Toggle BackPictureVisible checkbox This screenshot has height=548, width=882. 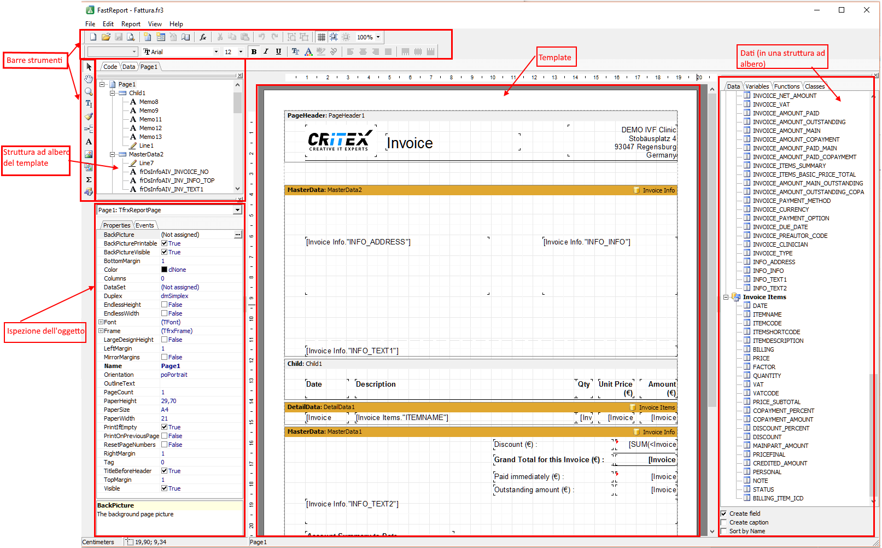pyautogui.click(x=164, y=252)
